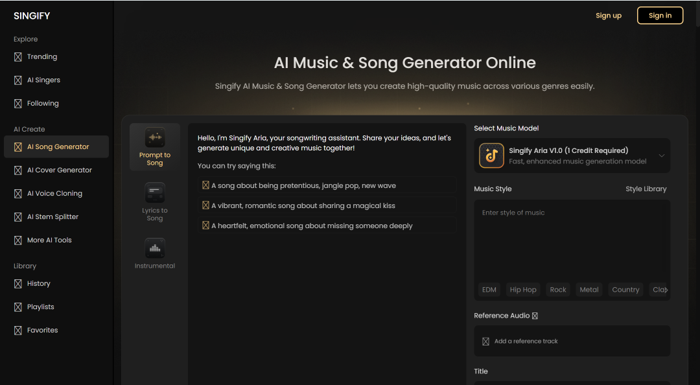The width and height of the screenshot is (700, 385).
Task: Click the History sidebar icon
Action: click(x=18, y=284)
